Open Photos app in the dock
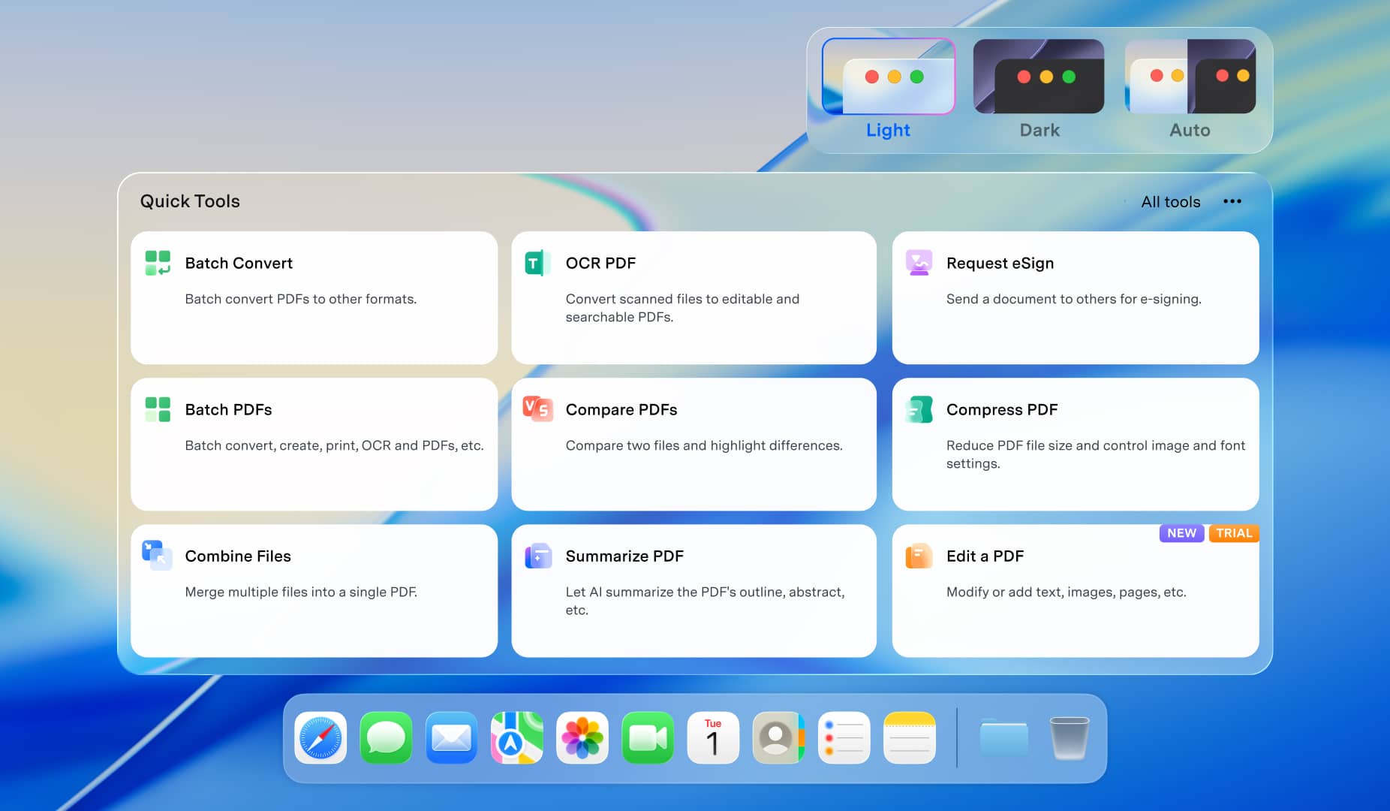Image resolution: width=1390 pixels, height=811 pixels. coord(582,738)
